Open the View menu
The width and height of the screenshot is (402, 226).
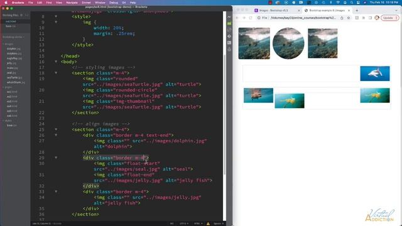pyautogui.click(x=58, y=3)
